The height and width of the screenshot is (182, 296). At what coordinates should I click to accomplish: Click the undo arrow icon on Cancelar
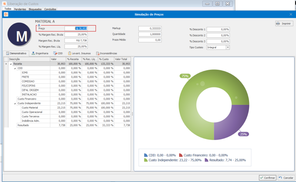(280, 178)
